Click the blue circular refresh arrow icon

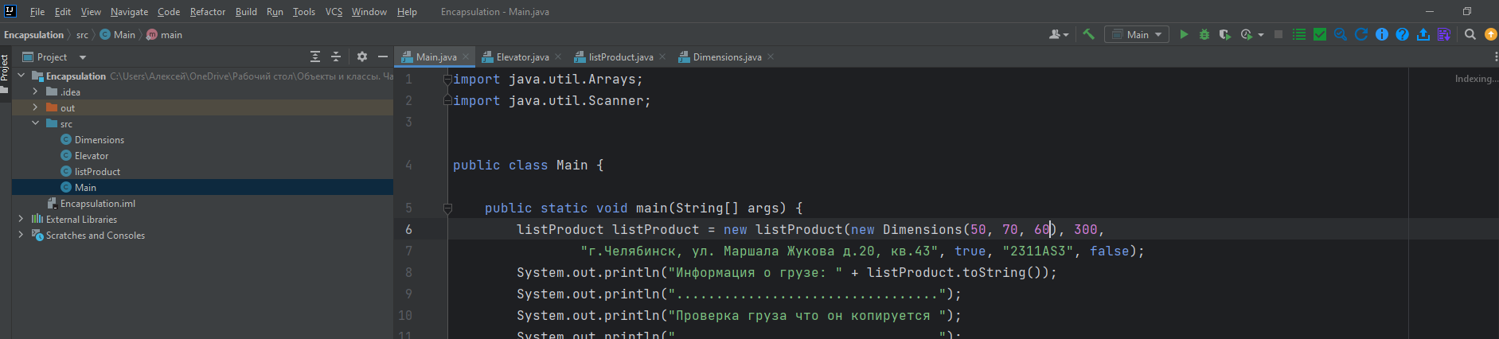(1361, 34)
